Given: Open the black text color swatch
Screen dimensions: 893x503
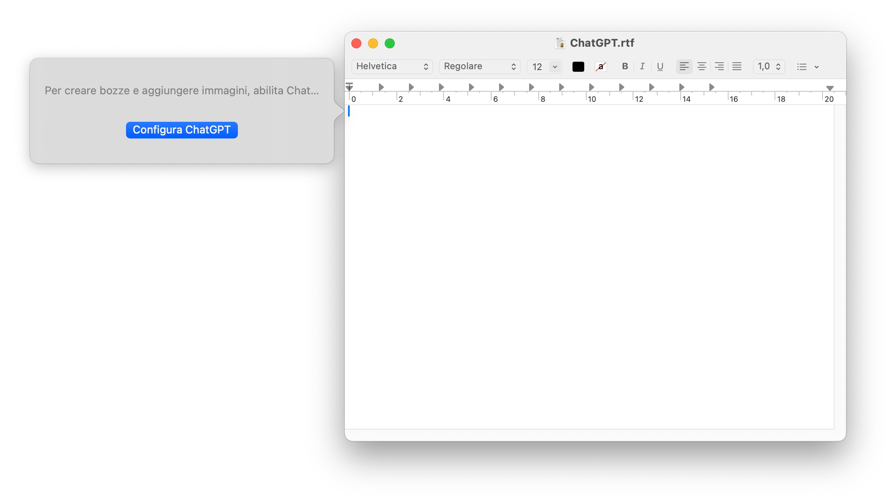Looking at the screenshot, I should pyautogui.click(x=578, y=67).
